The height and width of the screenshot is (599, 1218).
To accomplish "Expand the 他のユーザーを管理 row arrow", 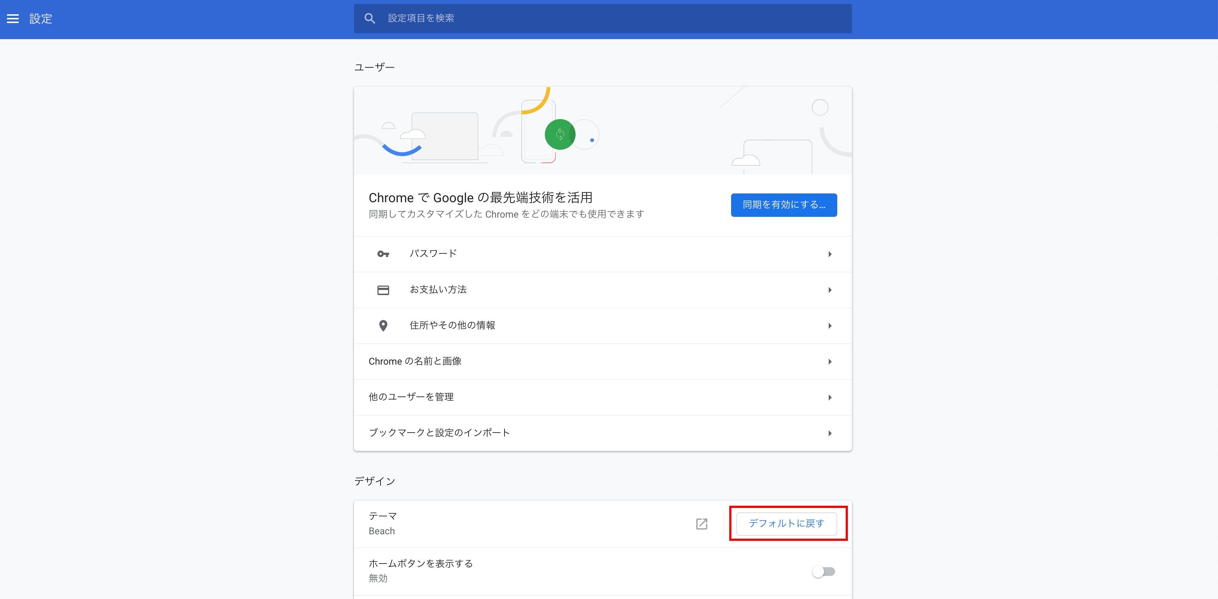I will (830, 398).
